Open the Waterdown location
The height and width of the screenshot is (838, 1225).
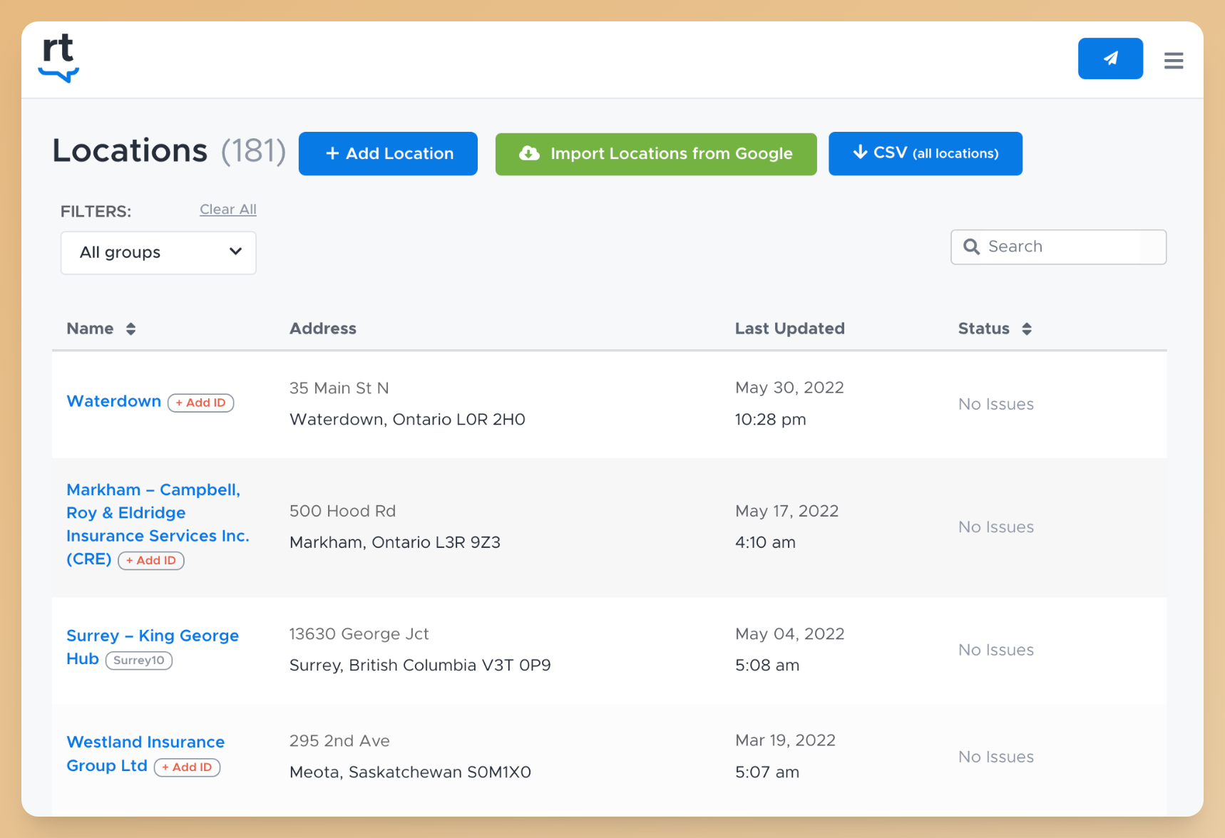tap(114, 401)
